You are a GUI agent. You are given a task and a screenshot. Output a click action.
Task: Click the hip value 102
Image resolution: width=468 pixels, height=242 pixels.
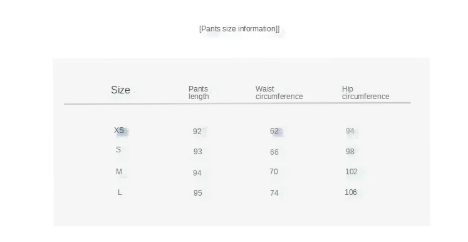[x=351, y=172]
